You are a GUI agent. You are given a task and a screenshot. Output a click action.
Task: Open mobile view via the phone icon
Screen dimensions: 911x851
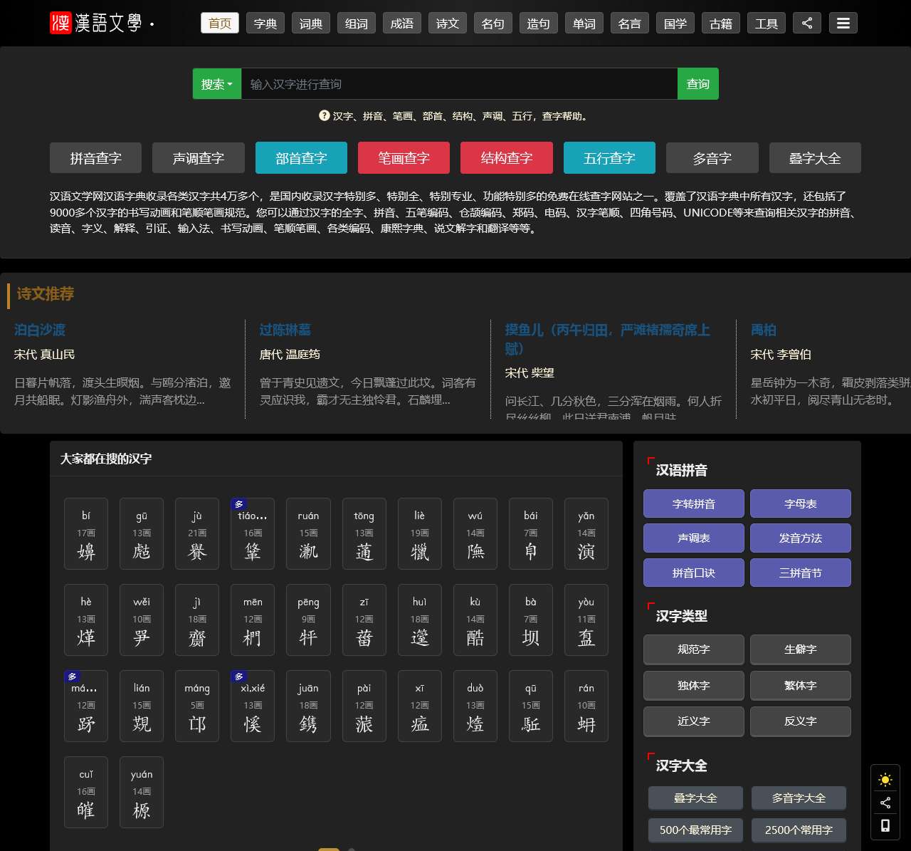885,825
